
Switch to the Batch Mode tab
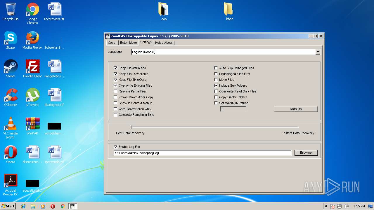128,43
